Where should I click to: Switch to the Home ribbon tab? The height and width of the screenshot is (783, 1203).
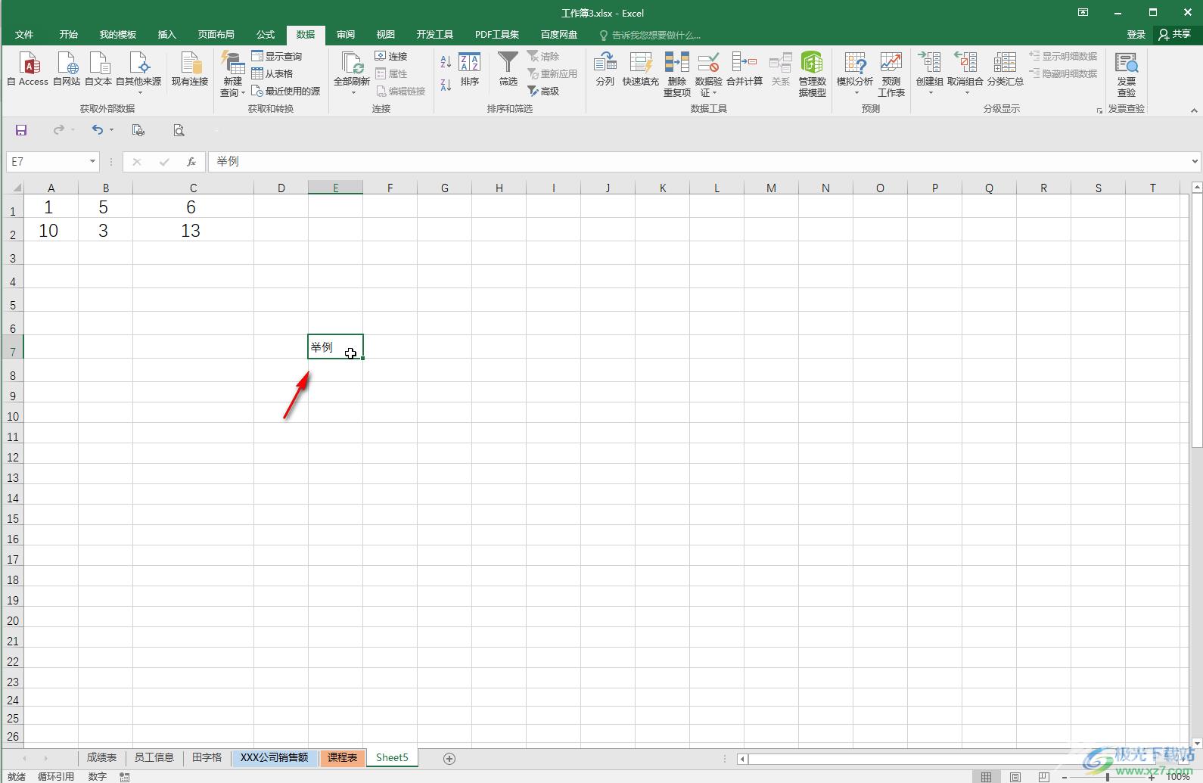click(x=69, y=35)
